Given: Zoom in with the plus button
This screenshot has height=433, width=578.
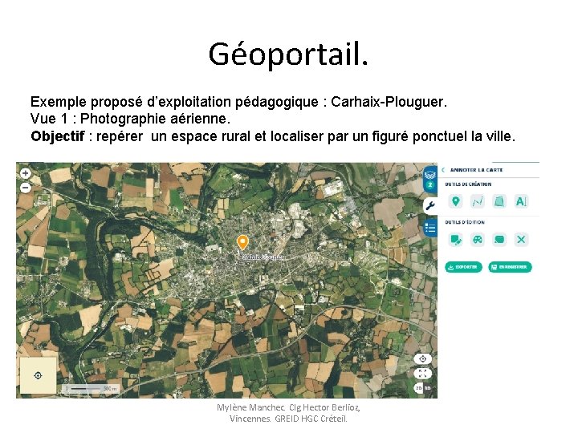Looking at the screenshot, I should (x=25, y=173).
